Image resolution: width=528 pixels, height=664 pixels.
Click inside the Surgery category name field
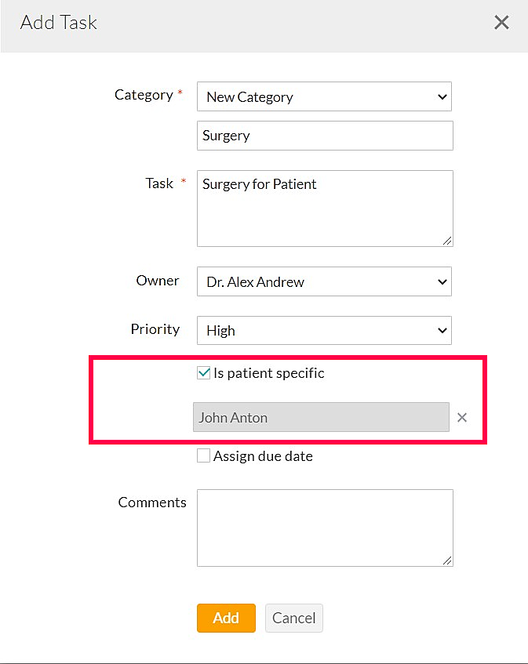(x=324, y=135)
